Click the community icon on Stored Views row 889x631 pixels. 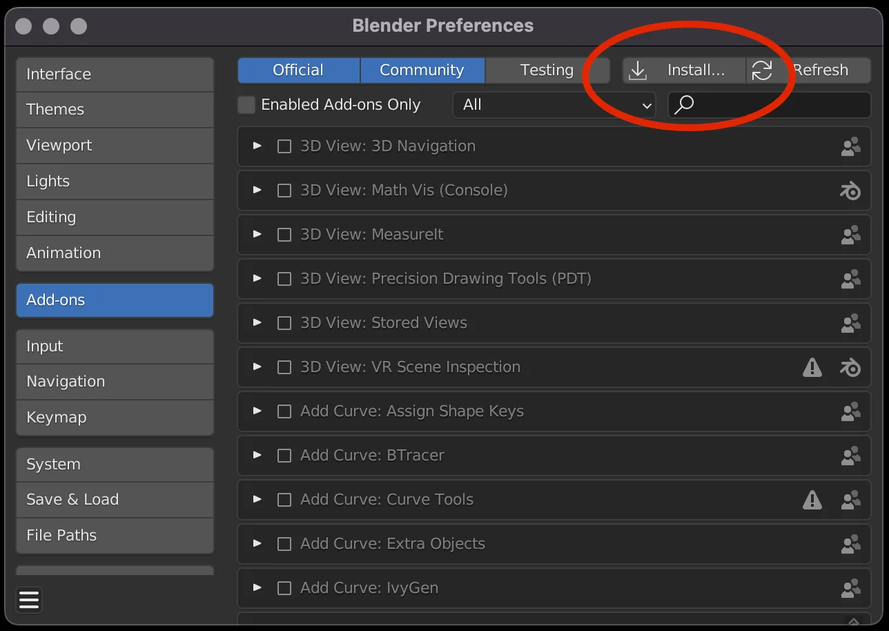coord(850,323)
